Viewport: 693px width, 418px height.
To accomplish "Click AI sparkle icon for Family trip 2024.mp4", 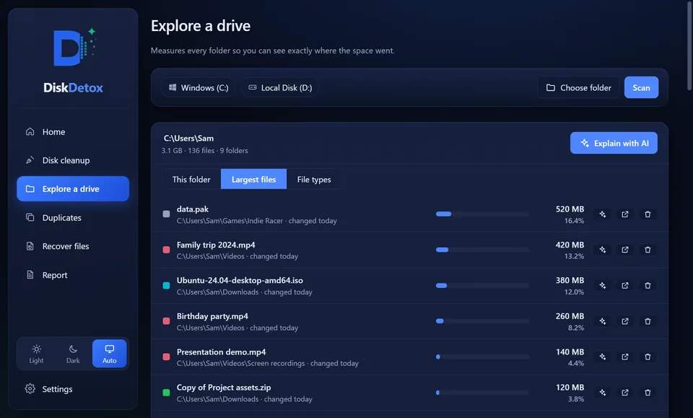I will pyautogui.click(x=602, y=250).
